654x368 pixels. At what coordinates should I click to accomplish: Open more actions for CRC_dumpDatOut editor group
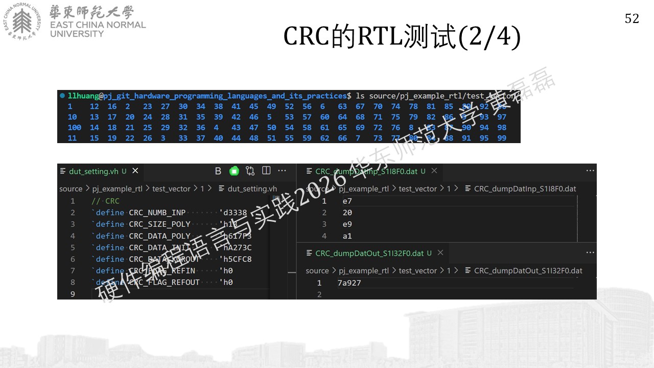pyautogui.click(x=590, y=253)
